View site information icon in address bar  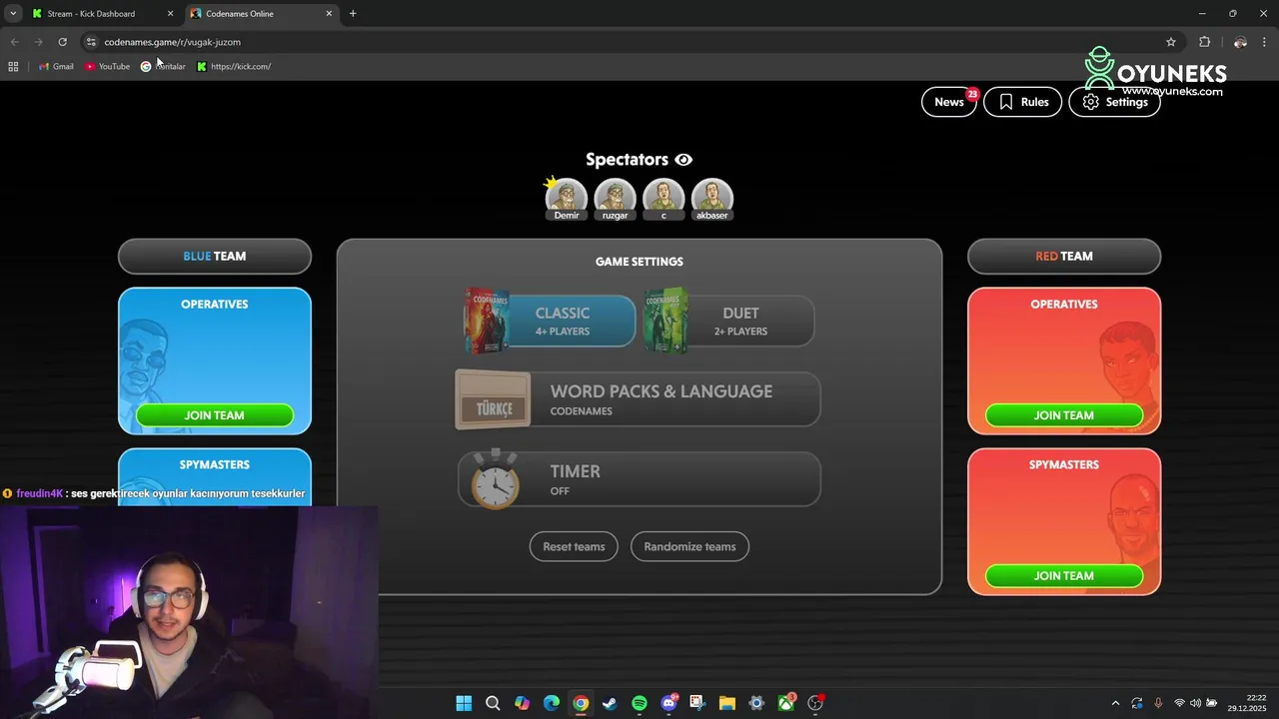91,42
